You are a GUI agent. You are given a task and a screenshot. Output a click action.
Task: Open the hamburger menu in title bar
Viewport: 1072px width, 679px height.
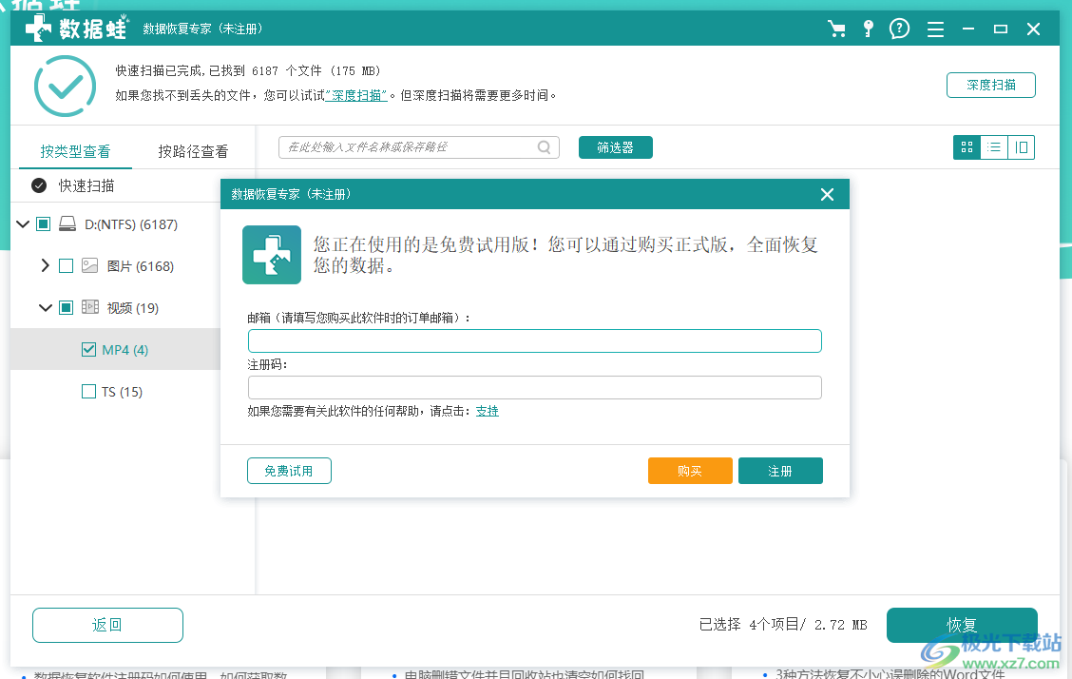[x=935, y=29]
